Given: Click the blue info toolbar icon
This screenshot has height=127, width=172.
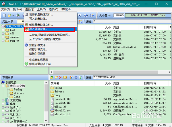Looking at the screenshot, I should [x=80, y=15].
